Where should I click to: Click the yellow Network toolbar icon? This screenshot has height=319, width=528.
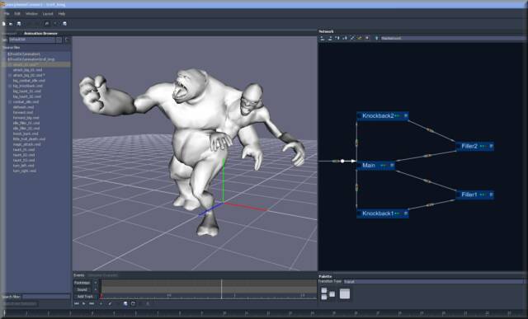pos(360,39)
